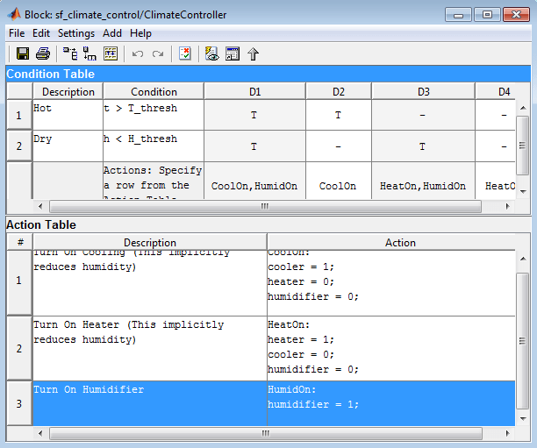537x448 pixels.
Task: Select the D1 column header
Action: click(254, 91)
